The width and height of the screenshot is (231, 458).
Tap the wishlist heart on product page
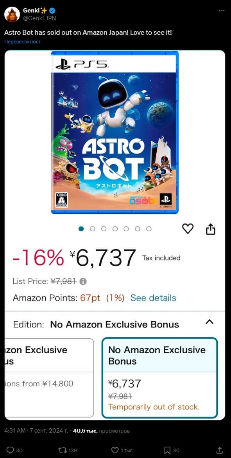point(188,229)
